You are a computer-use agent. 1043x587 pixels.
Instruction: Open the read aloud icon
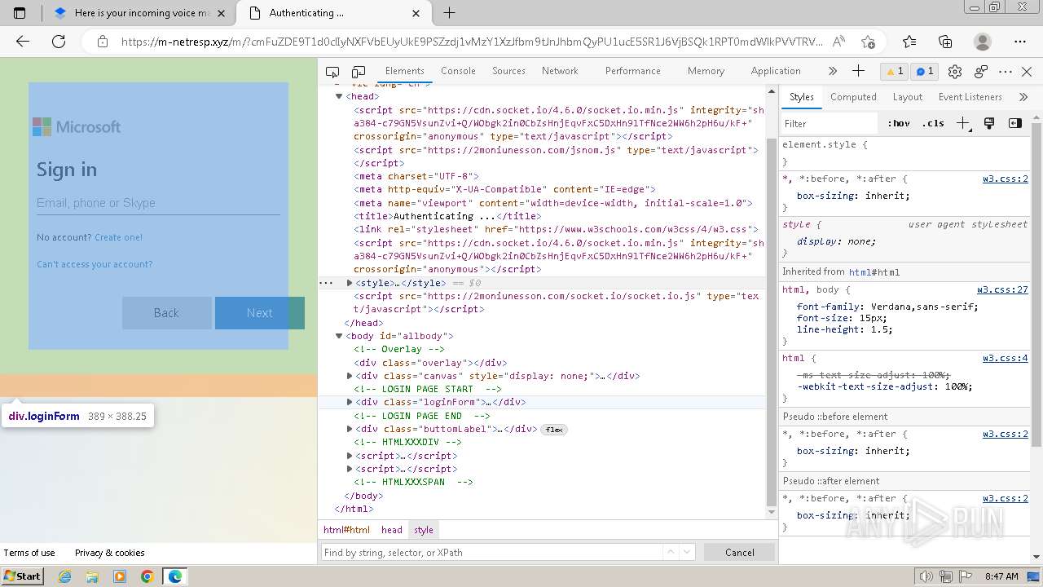(x=838, y=42)
